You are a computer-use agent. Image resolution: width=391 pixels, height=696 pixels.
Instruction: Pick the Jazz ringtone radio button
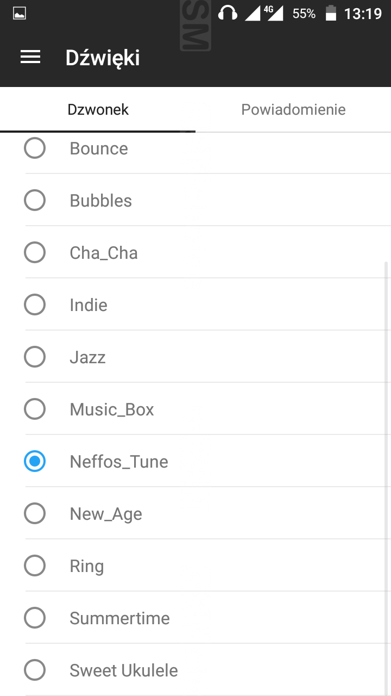pyautogui.click(x=35, y=357)
